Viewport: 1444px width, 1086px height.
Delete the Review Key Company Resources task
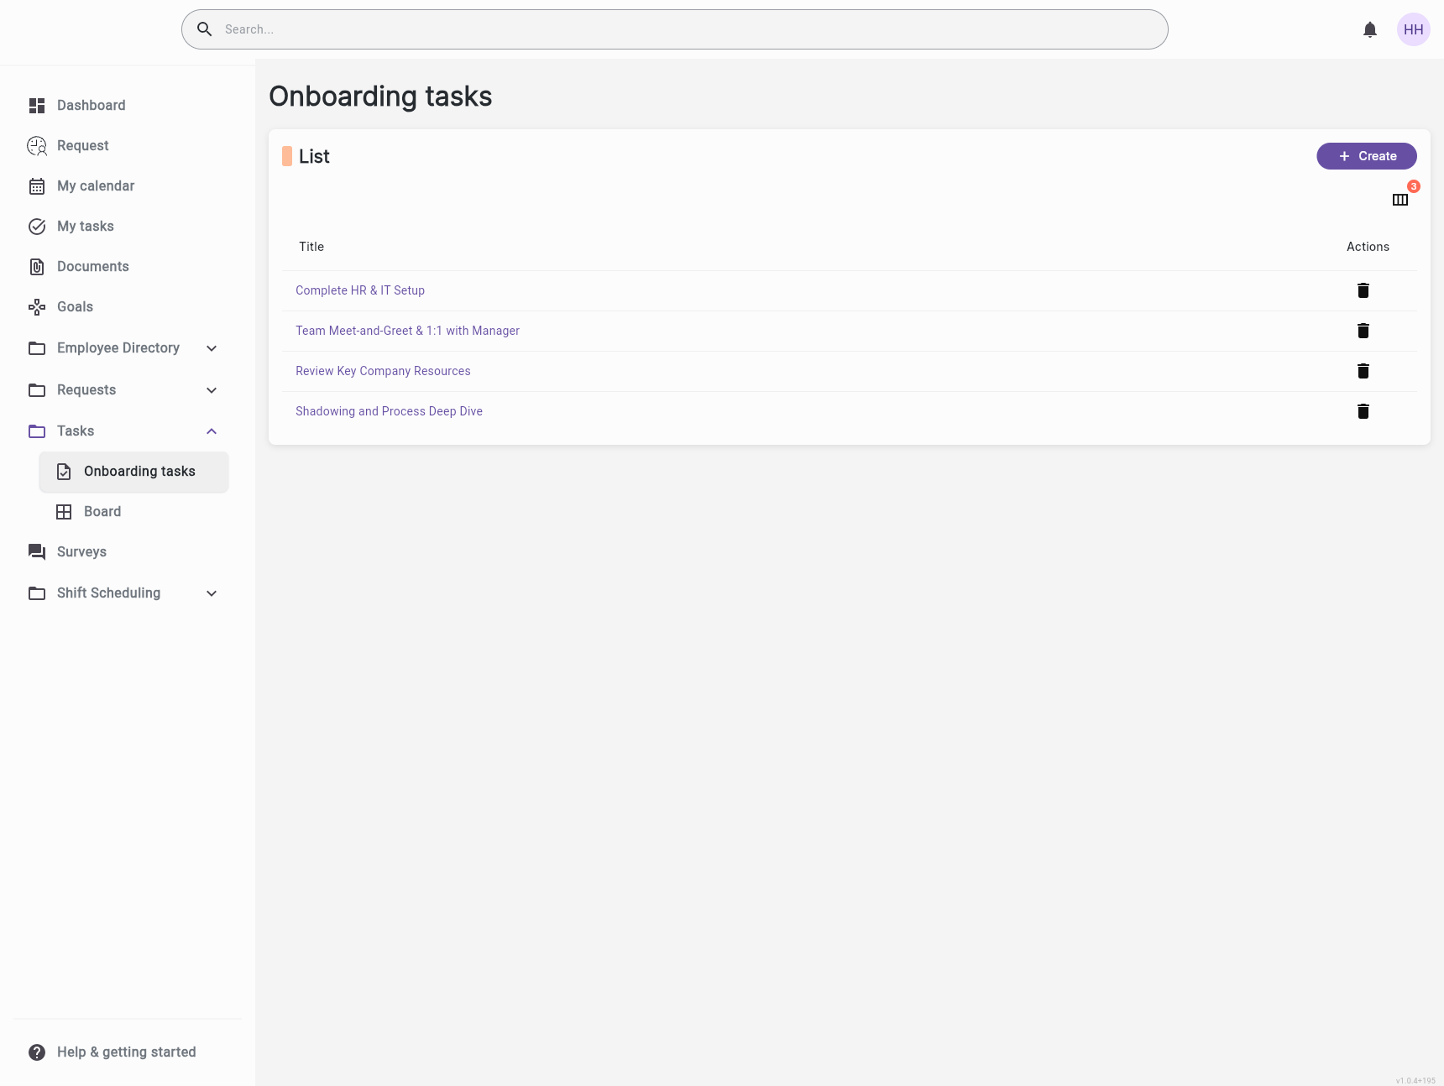click(x=1363, y=371)
